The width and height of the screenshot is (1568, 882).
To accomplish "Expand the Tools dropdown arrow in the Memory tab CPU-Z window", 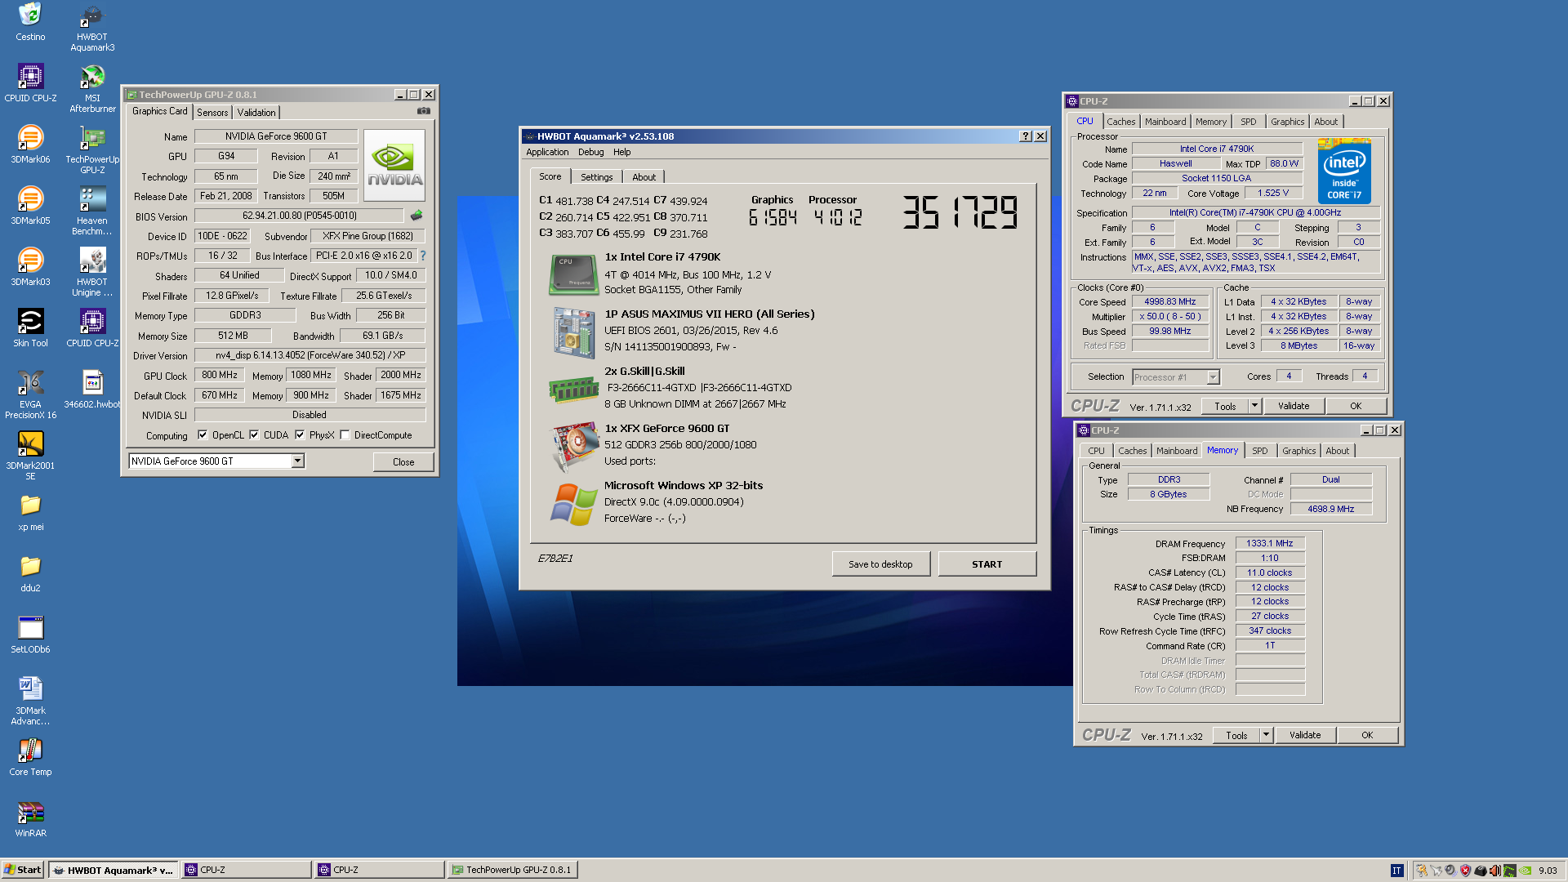I will pos(1266,735).
